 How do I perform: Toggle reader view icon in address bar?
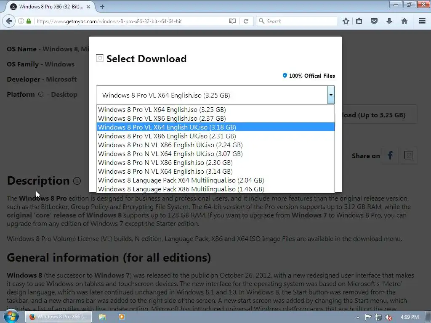(232, 21)
